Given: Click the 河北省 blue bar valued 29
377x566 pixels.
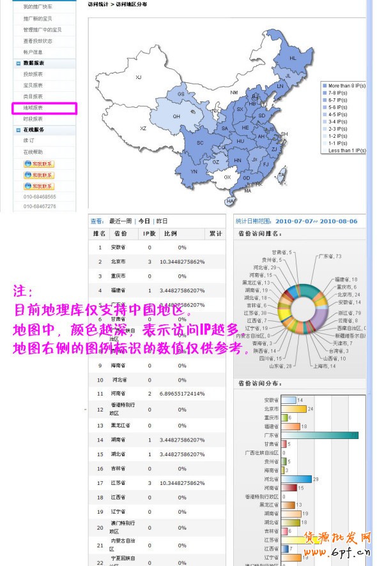Looking at the screenshot, I should click(x=296, y=479).
